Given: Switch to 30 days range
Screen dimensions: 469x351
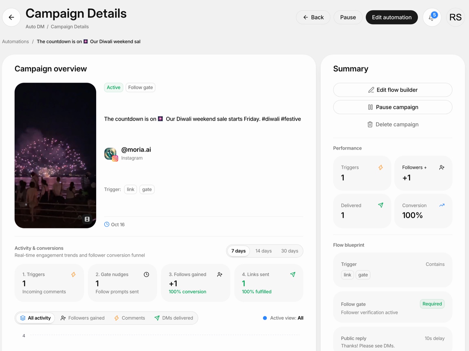Looking at the screenshot, I should 290,251.
